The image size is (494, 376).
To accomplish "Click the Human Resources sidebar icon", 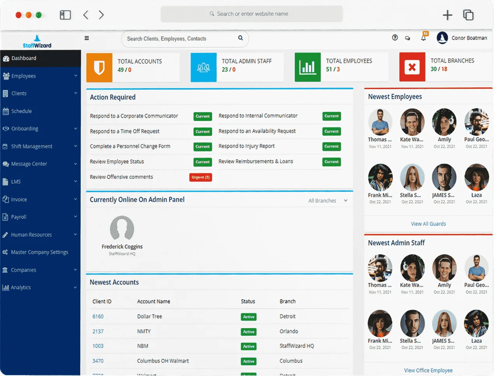I will [5, 234].
